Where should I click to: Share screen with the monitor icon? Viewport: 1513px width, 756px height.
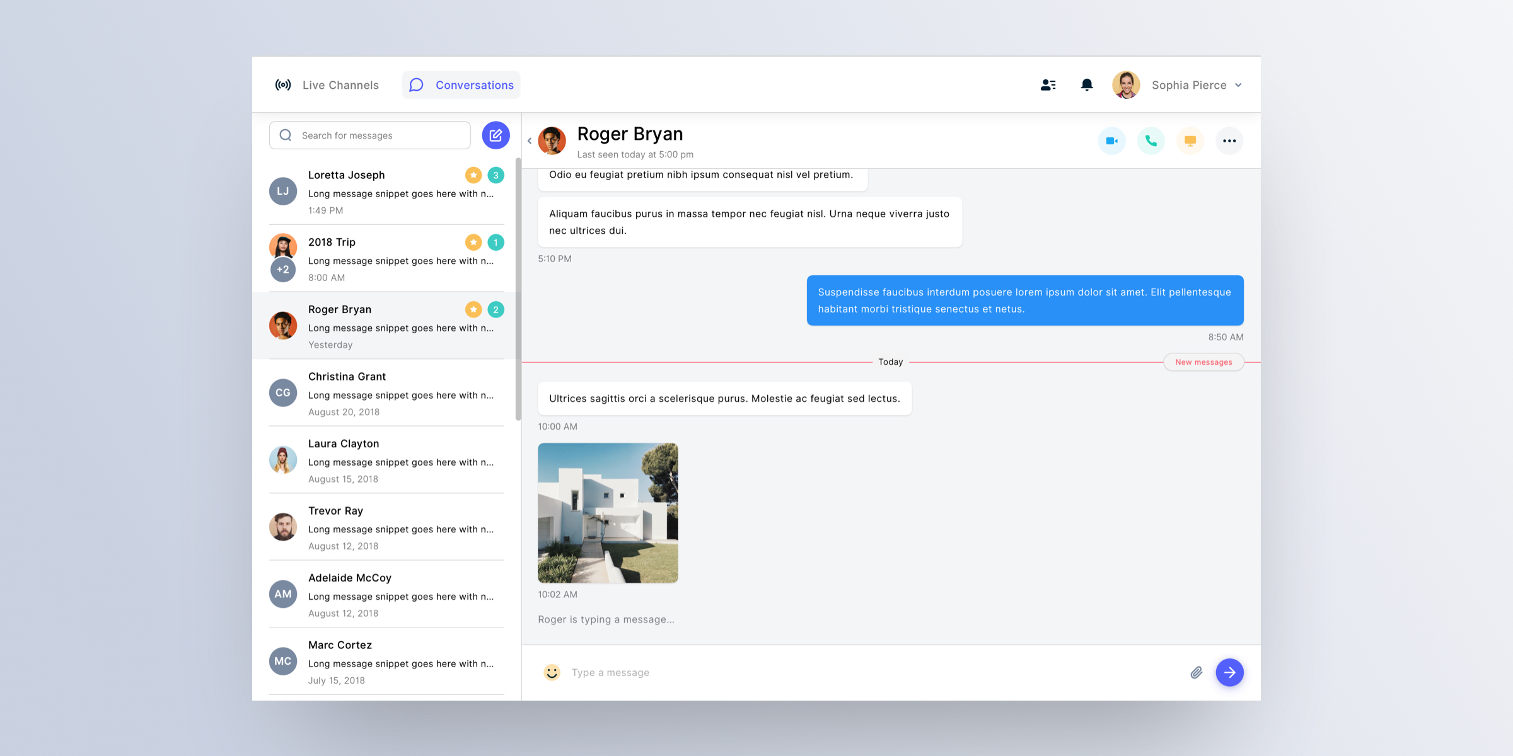pos(1190,140)
